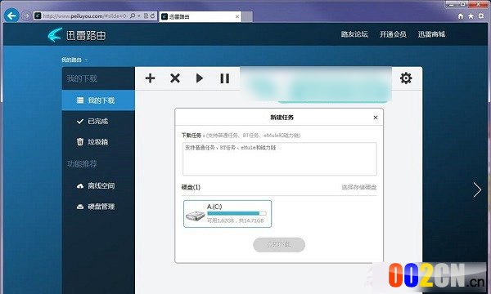The width and height of the screenshot is (491, 294).
Task: Open a new browser tab
Action: (247, 16)
